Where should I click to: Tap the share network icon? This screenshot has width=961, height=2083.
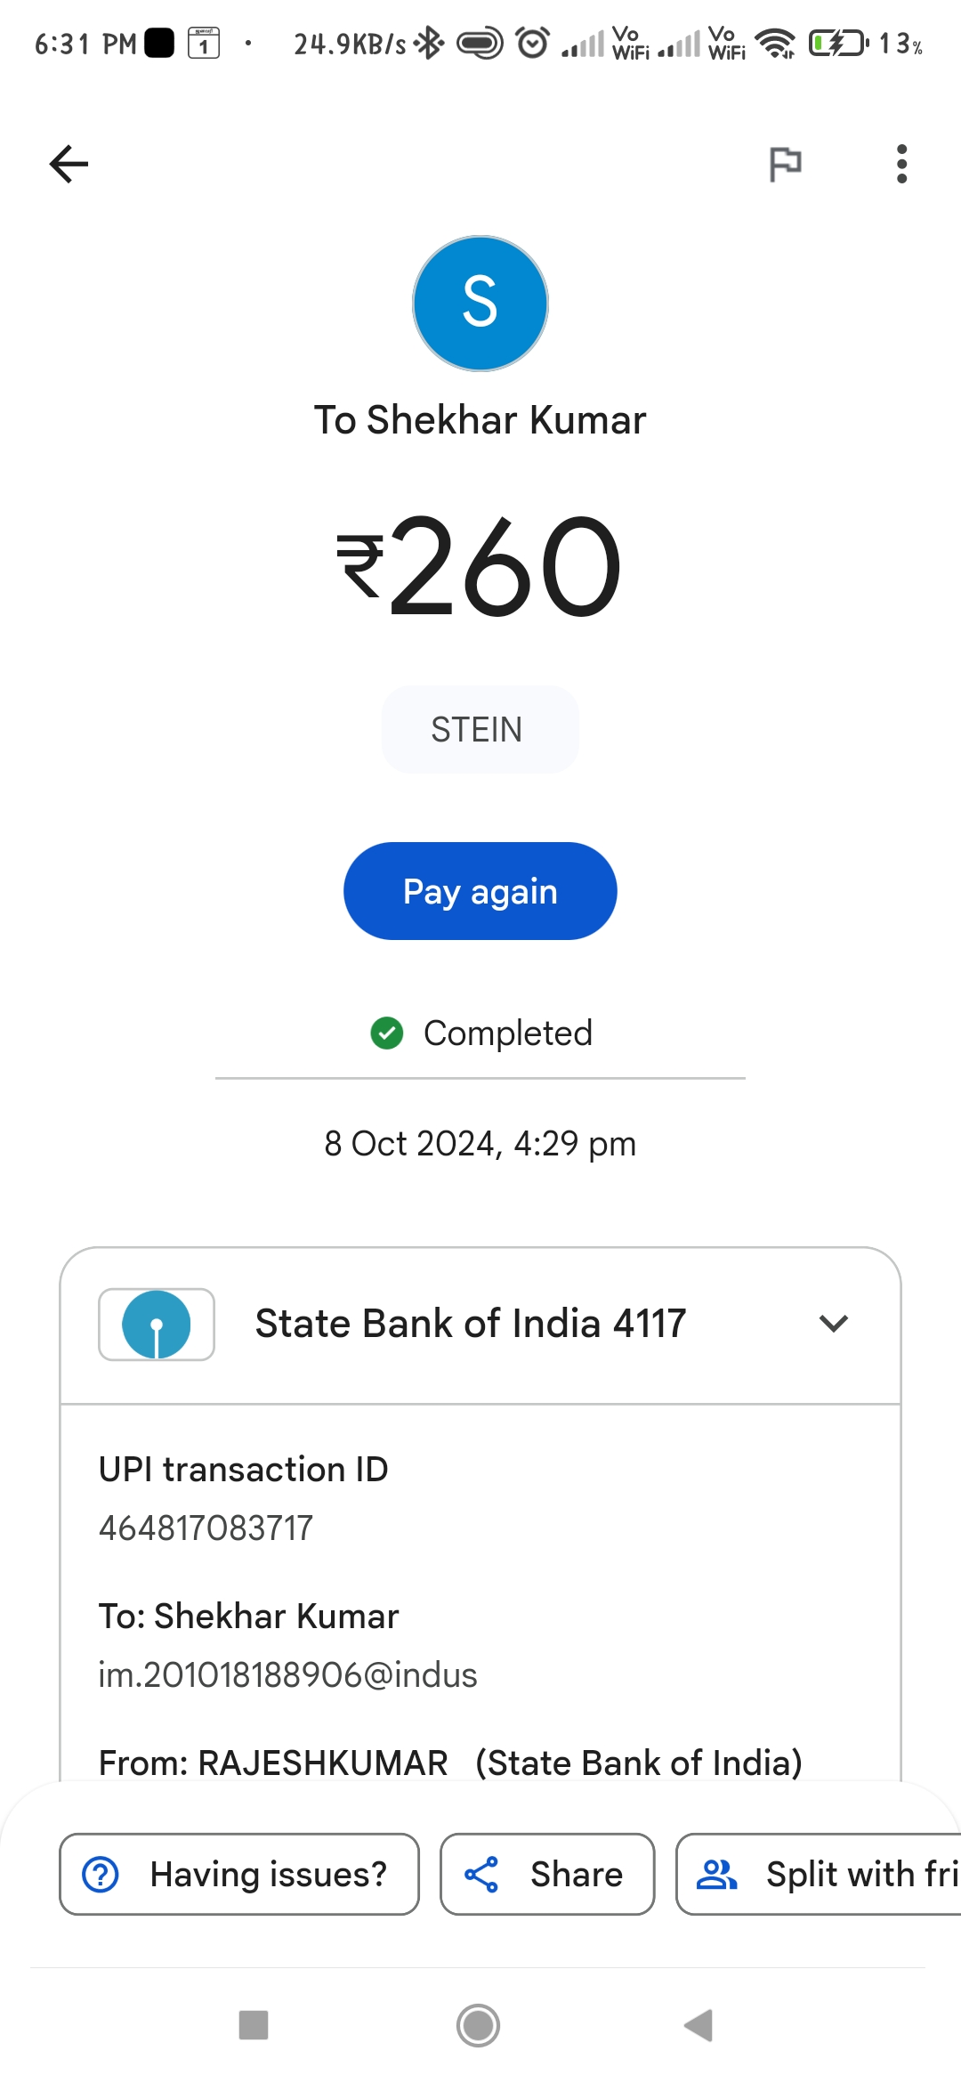coord(481,1874)
